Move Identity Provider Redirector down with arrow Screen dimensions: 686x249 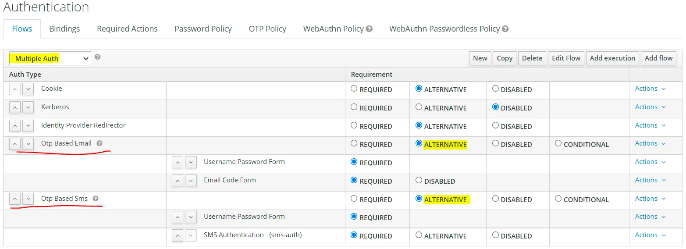(x=28, y=126)
